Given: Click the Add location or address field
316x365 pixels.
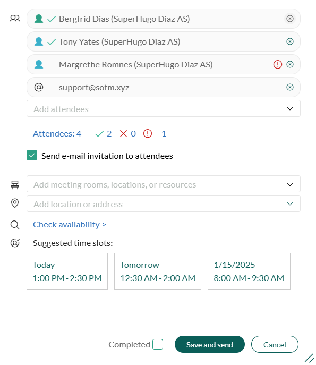Looking at the screenshot, I should pos(164,203).
